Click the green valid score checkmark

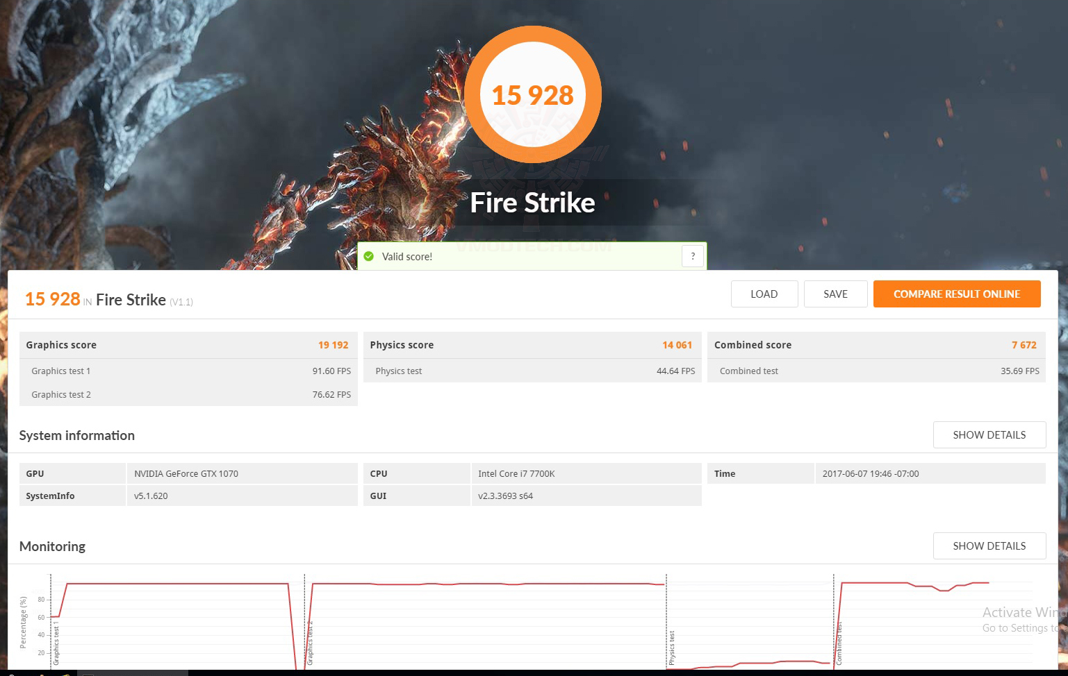[369, 256]
